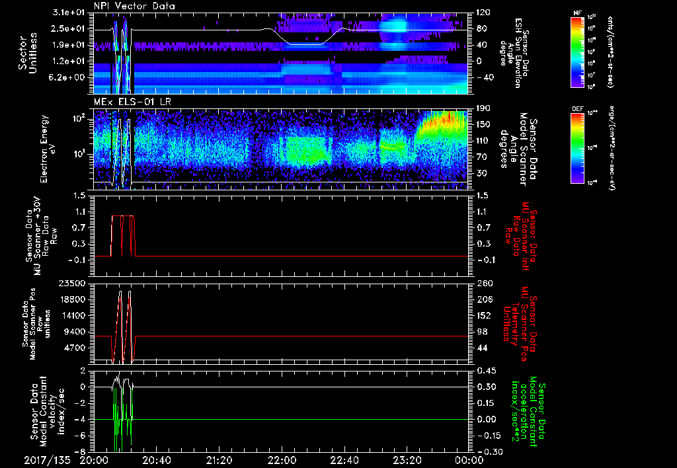Click the '22:00' time tick label
Screen dimensions: 677x468
pyautogui.click(x=282, y=460)
